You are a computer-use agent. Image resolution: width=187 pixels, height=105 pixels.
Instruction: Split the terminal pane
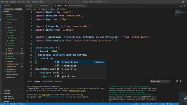coord(177,81)
